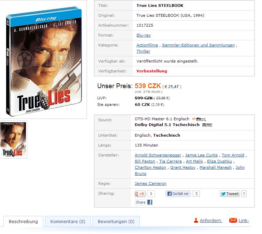Click the Anfordern person icon

(x=196, y=220)
